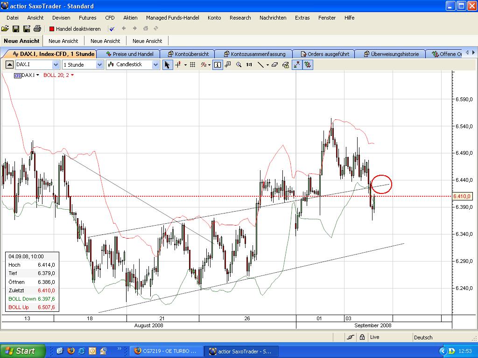Open the Ansicht menu

coord(35,18)
